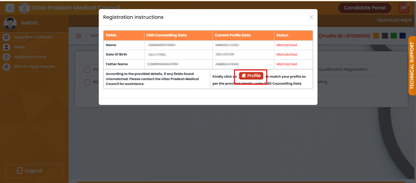Image resolution: width=416 pixels, height=183 pixels.
Task: Close the Registration Instructions dialog
Action: click(x=311, y=17)
